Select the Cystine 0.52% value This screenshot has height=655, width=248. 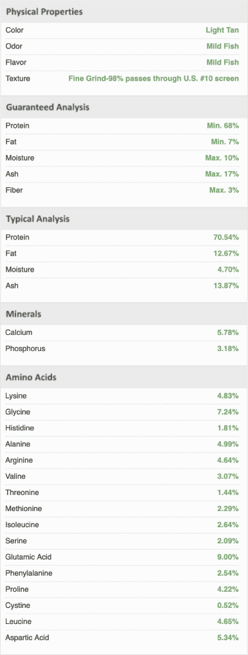click(228, 606)
